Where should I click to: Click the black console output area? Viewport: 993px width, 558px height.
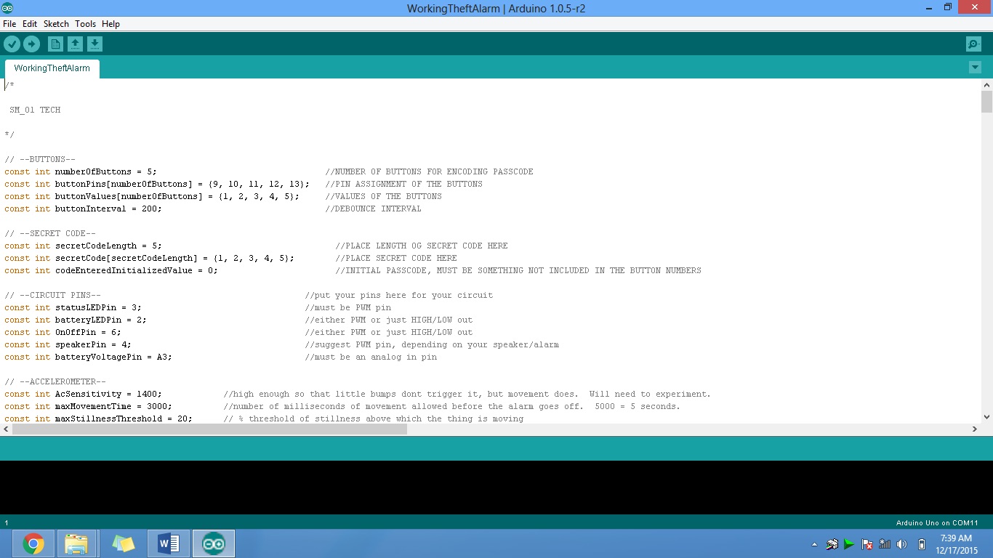(496, 488)
